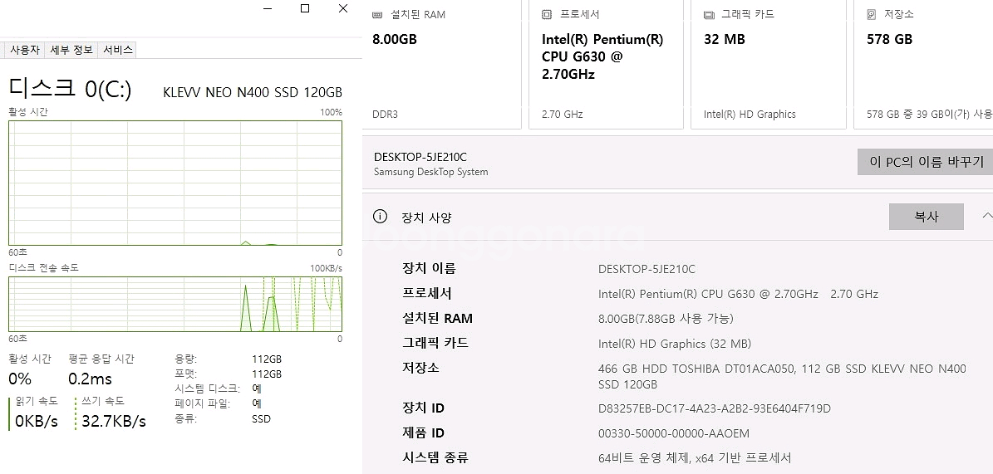Close the Task Manager window
This screenshot has width=993, height=474.
point(342,9)
